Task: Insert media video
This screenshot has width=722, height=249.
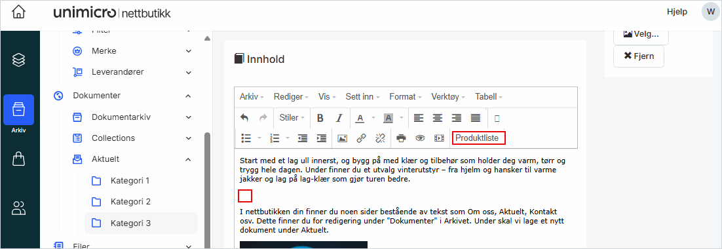Action: (x=439, y=138)
